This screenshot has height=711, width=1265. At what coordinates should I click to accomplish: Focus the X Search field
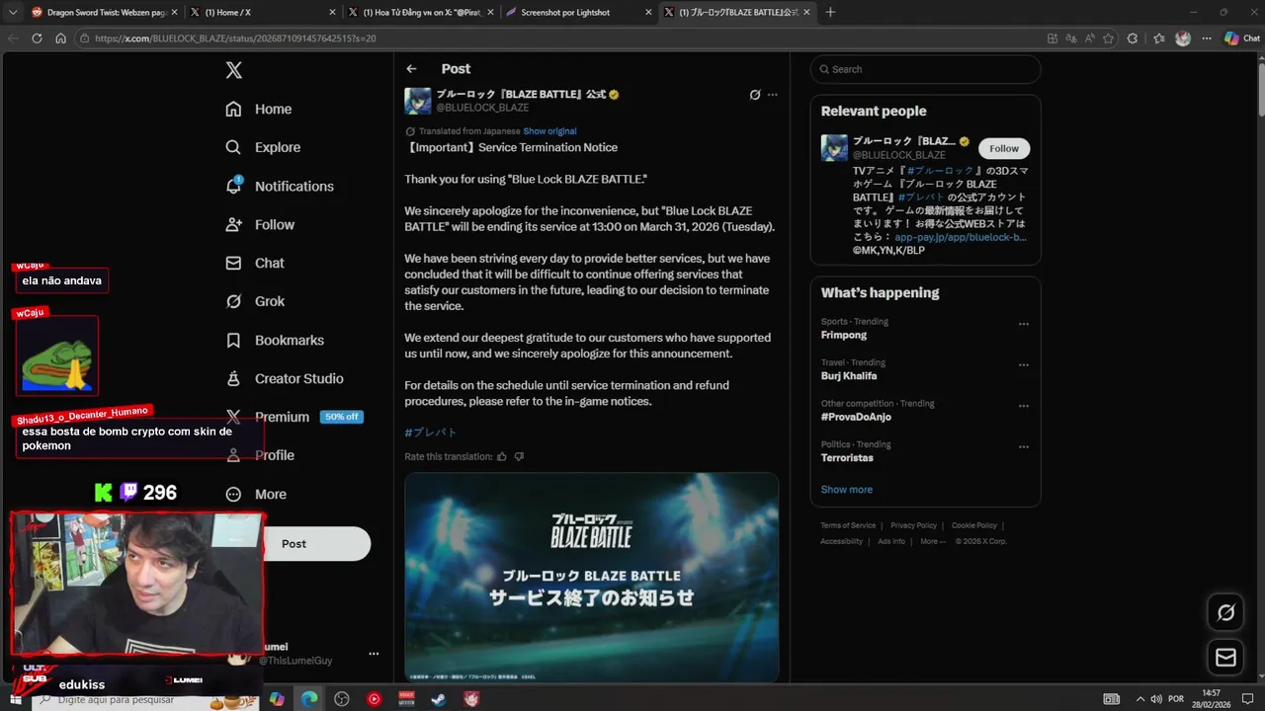point(925,69)
